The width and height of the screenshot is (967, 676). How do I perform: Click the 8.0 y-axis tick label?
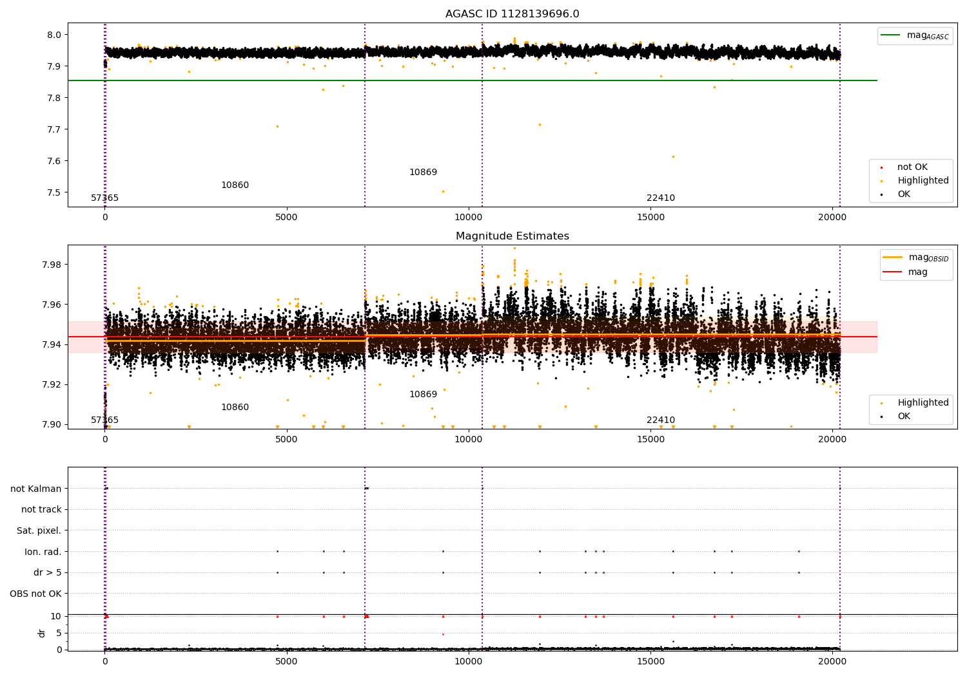tap(55, 35)
